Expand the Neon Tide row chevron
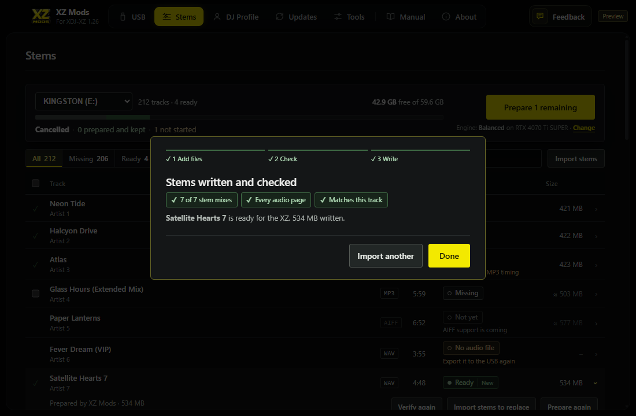The height and width of the screenshot is (416, 636). 596,209
